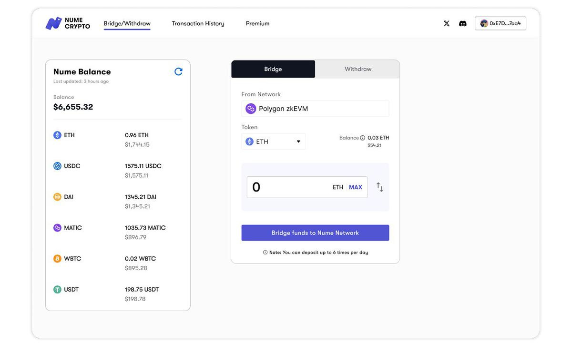Click the 0.02 WBTC amount

point(140,259)
